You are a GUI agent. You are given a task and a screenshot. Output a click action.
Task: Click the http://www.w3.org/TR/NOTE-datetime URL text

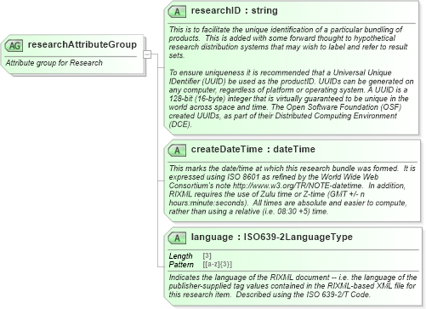tap(298, 186)
